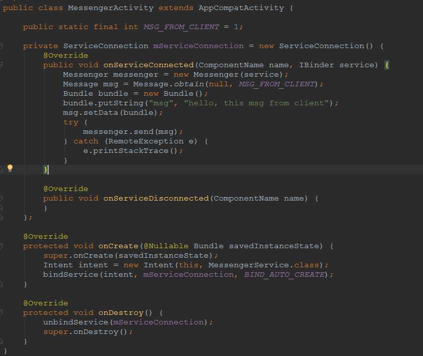Collapse the onCreate method fold marker

tap(1, 246)
